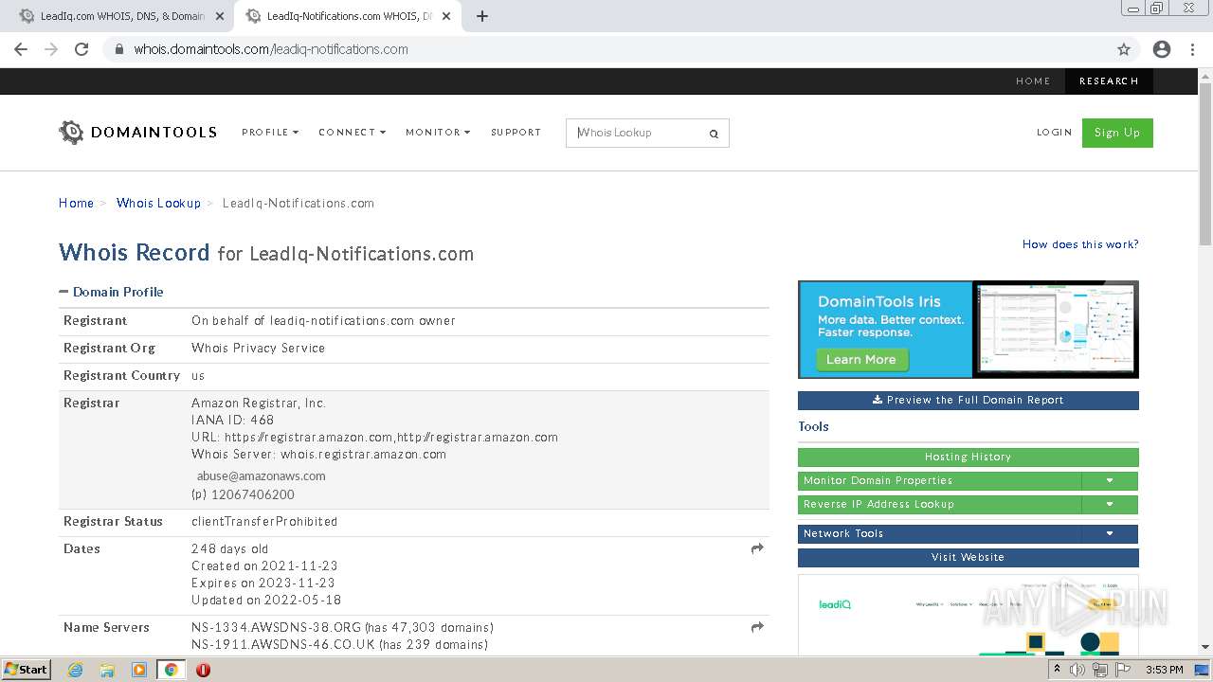Image resolution: width=1213 pixels, height=682 pixels.
Task: Click the Monitor Domain Properties button
Action: point(940,481)
